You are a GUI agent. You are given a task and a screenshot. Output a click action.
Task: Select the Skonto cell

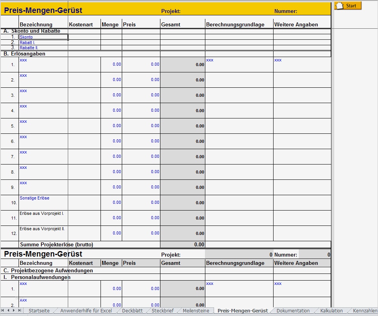click(x=43, y=37)
